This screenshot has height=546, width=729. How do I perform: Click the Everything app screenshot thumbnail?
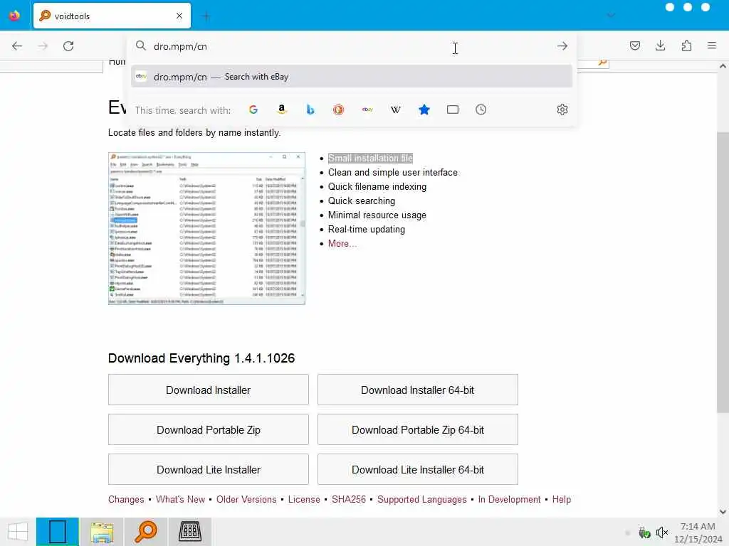click(206, 228)
